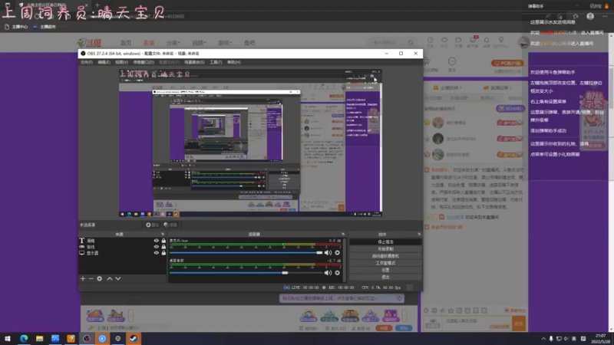Screen dimensions: 614x345
Task: Click the OBS preview canvas
Action: [251, 143]
